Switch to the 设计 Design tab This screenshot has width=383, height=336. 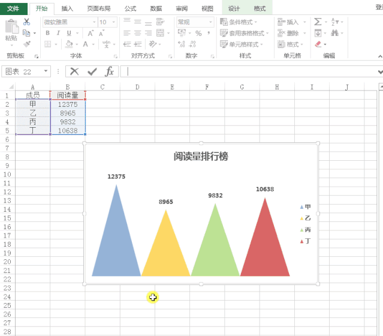[x=234, y=8]
